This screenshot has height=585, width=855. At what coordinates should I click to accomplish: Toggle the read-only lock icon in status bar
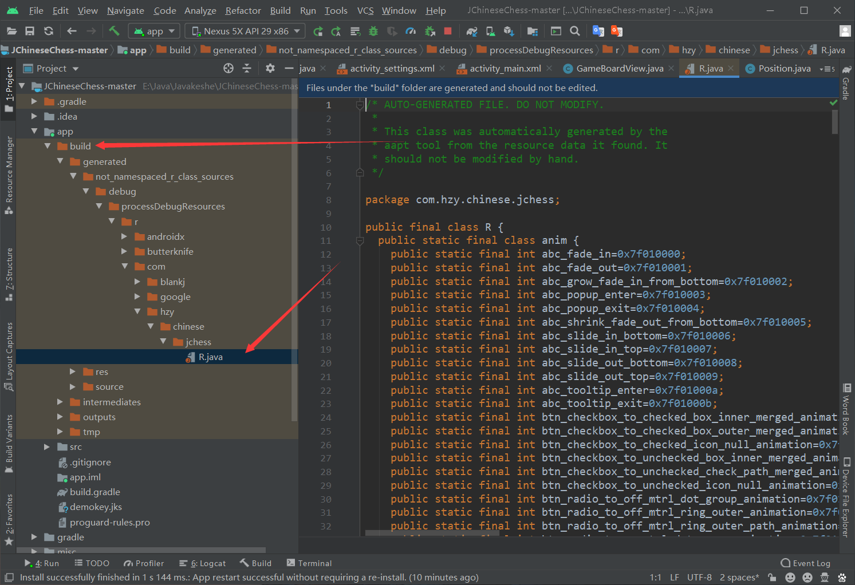coord(772,578)
